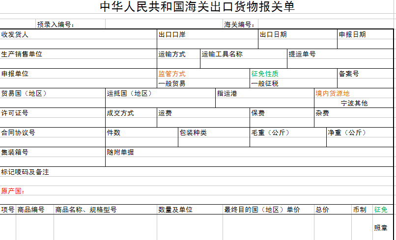396x240 pixels.
Task: Click the 集装箱号 cell
Action: (x=53, y=153)
